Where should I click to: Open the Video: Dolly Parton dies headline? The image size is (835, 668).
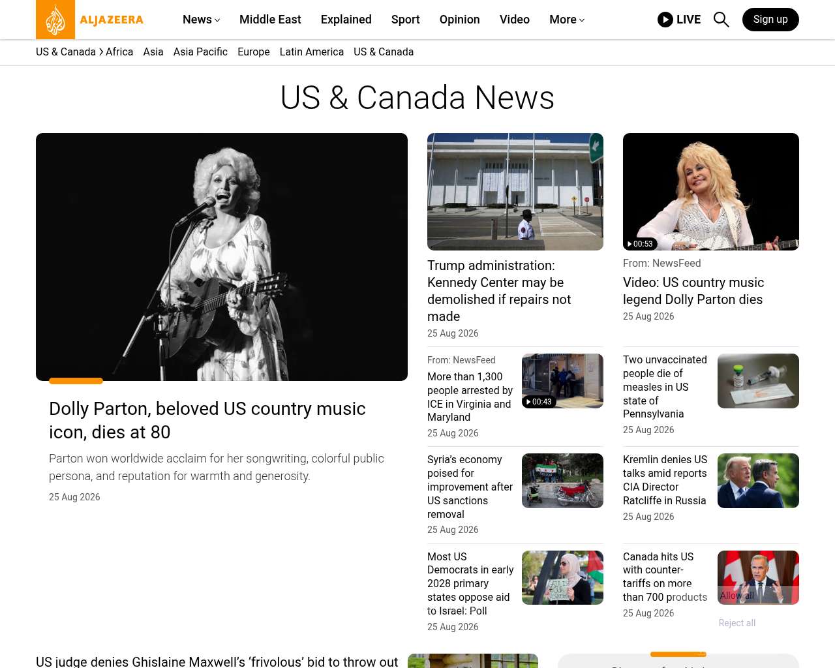[693, 291]
